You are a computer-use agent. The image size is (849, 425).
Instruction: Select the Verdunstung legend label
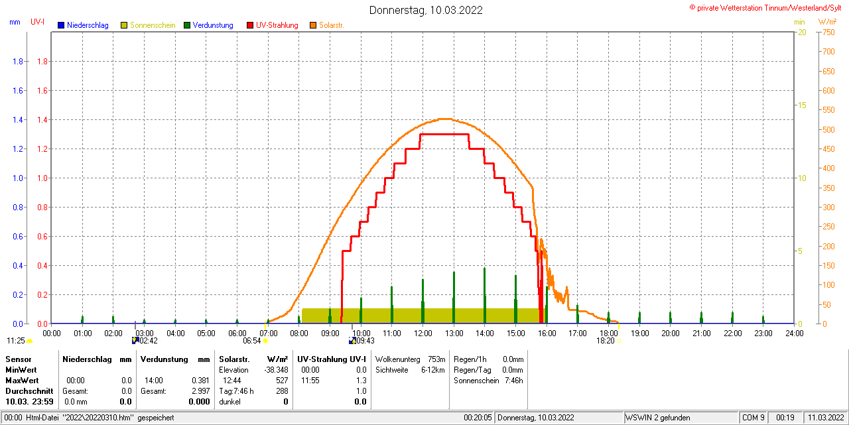coord(213,25)
